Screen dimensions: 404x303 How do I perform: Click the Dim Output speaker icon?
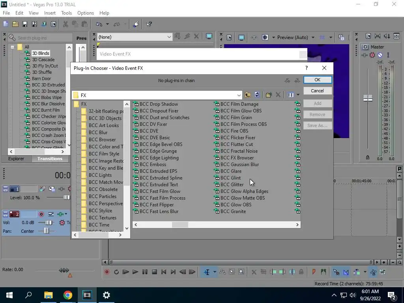[387, 36]
